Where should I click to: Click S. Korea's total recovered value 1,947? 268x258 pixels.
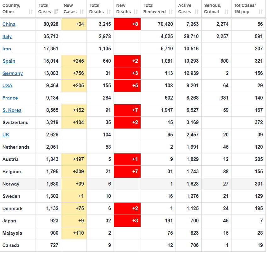167,110
